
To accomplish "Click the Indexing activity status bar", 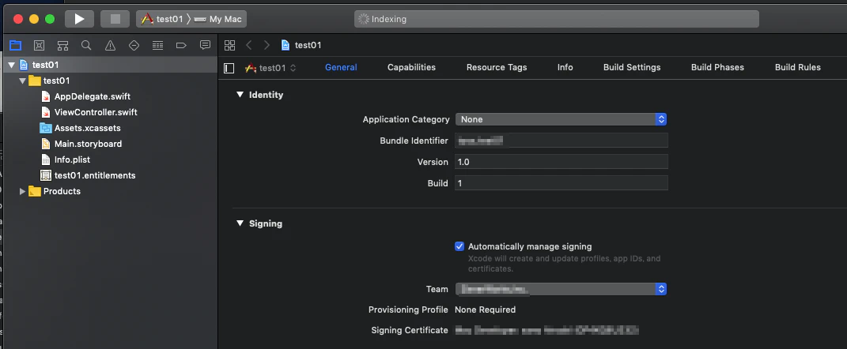I will (x=557, y=19).
